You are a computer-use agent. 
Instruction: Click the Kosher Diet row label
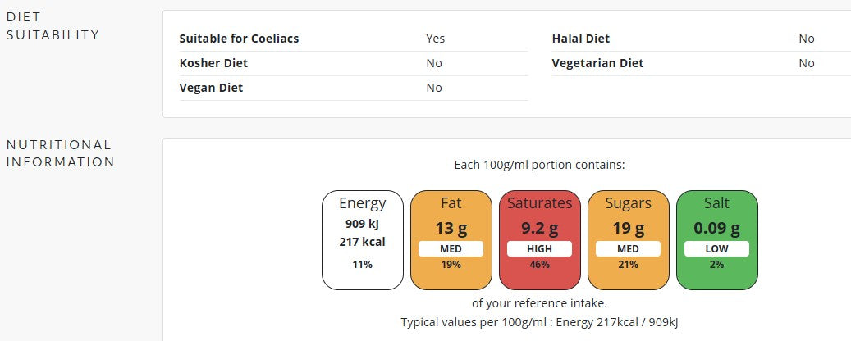point(213,63)
